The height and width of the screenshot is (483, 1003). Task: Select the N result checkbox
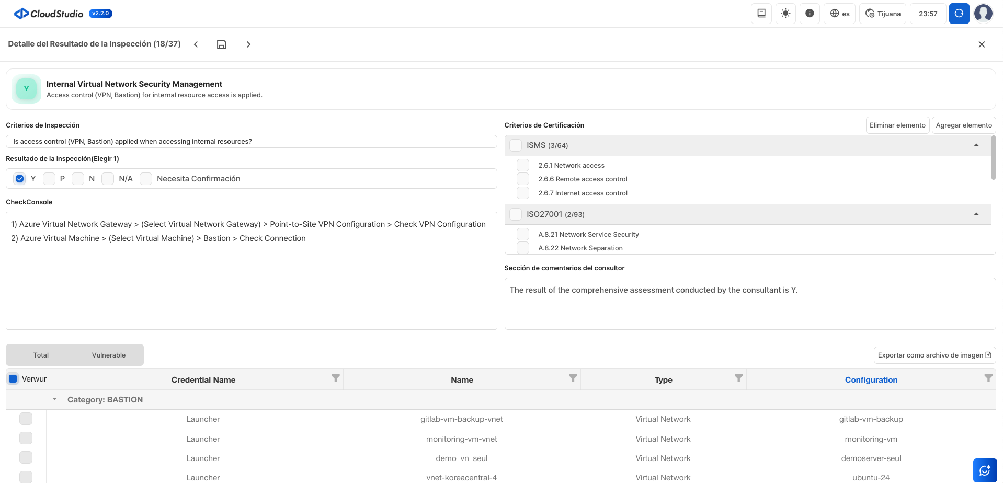[x=78, y=179]
